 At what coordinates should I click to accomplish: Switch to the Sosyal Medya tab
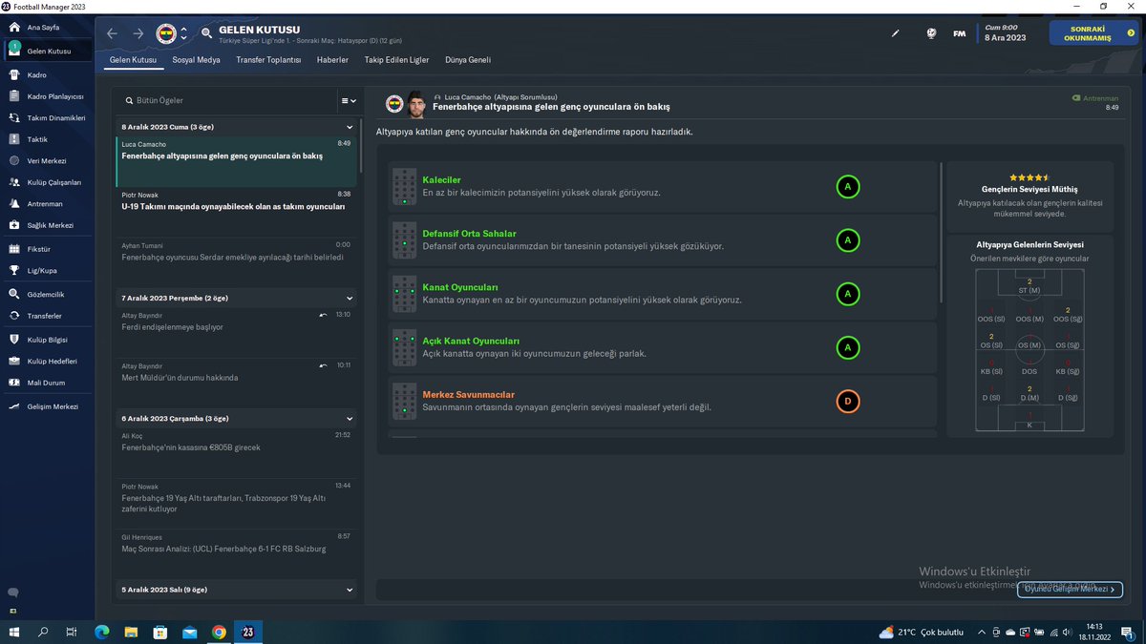196,59
